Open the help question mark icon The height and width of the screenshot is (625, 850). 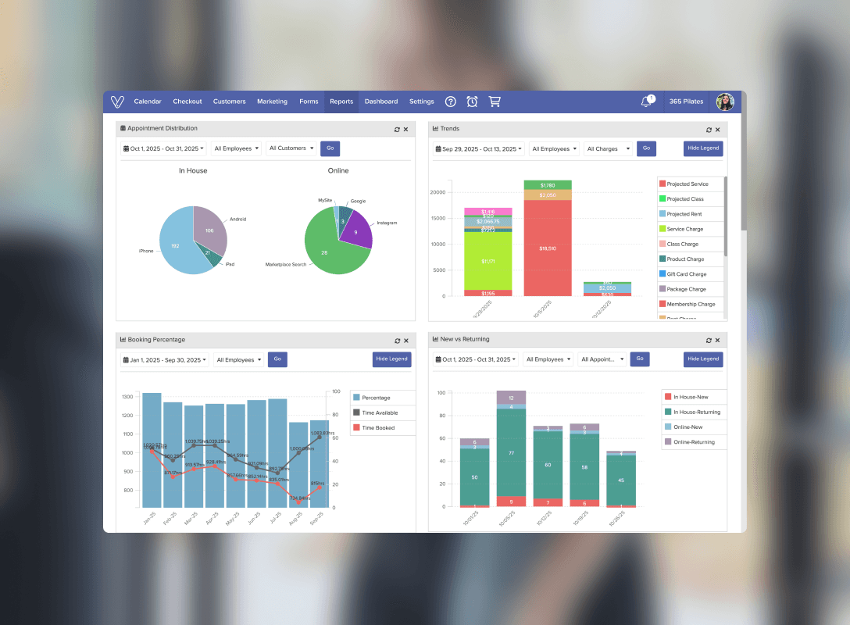pos(451,102)
